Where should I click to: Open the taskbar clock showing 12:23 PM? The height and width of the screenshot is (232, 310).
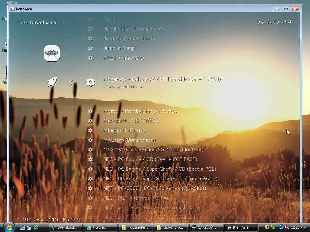[x=298, y=227]
